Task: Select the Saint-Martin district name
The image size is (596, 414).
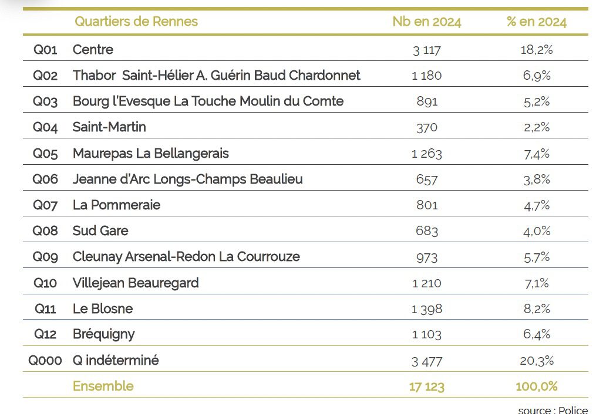Action: click(x=109, y=127)
